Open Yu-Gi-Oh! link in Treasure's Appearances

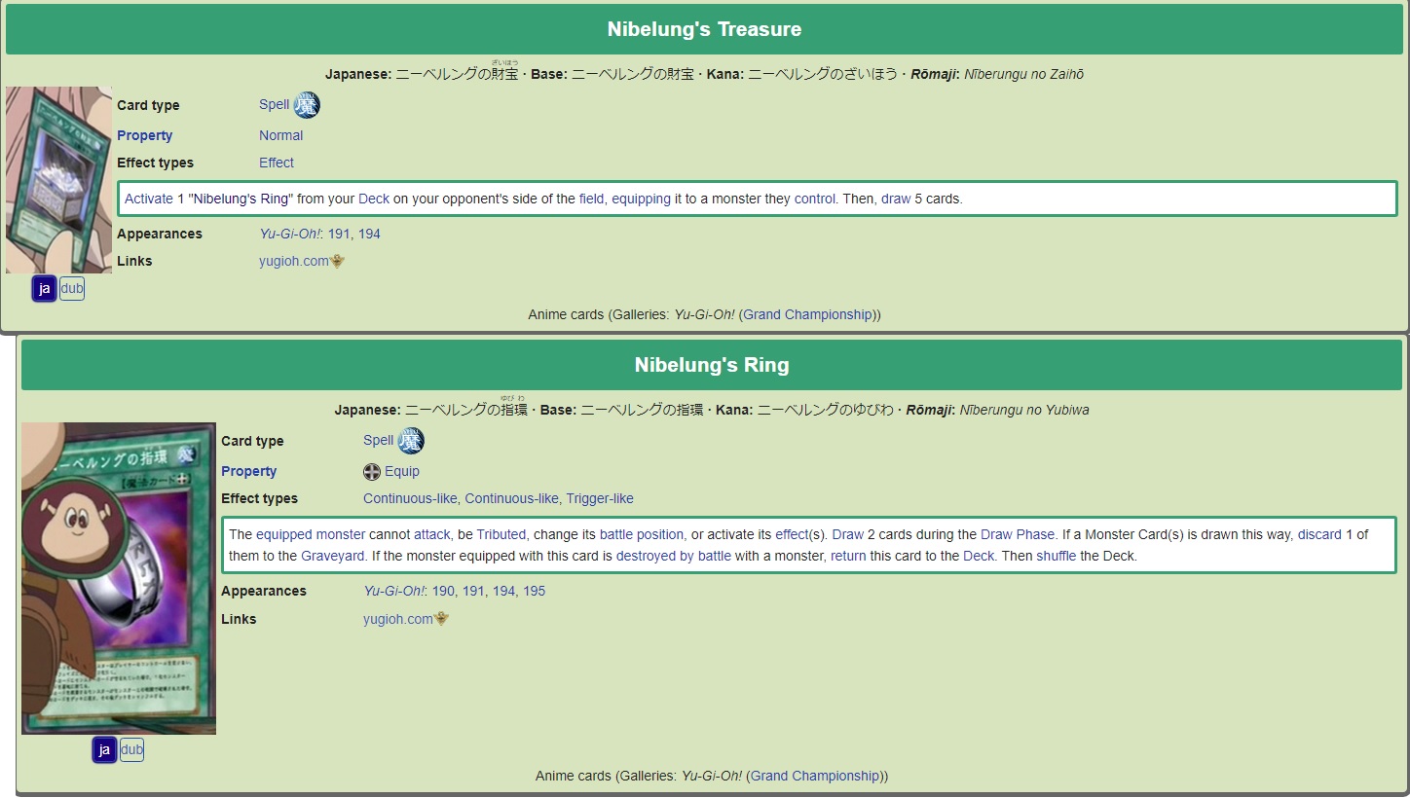point(290,234)
